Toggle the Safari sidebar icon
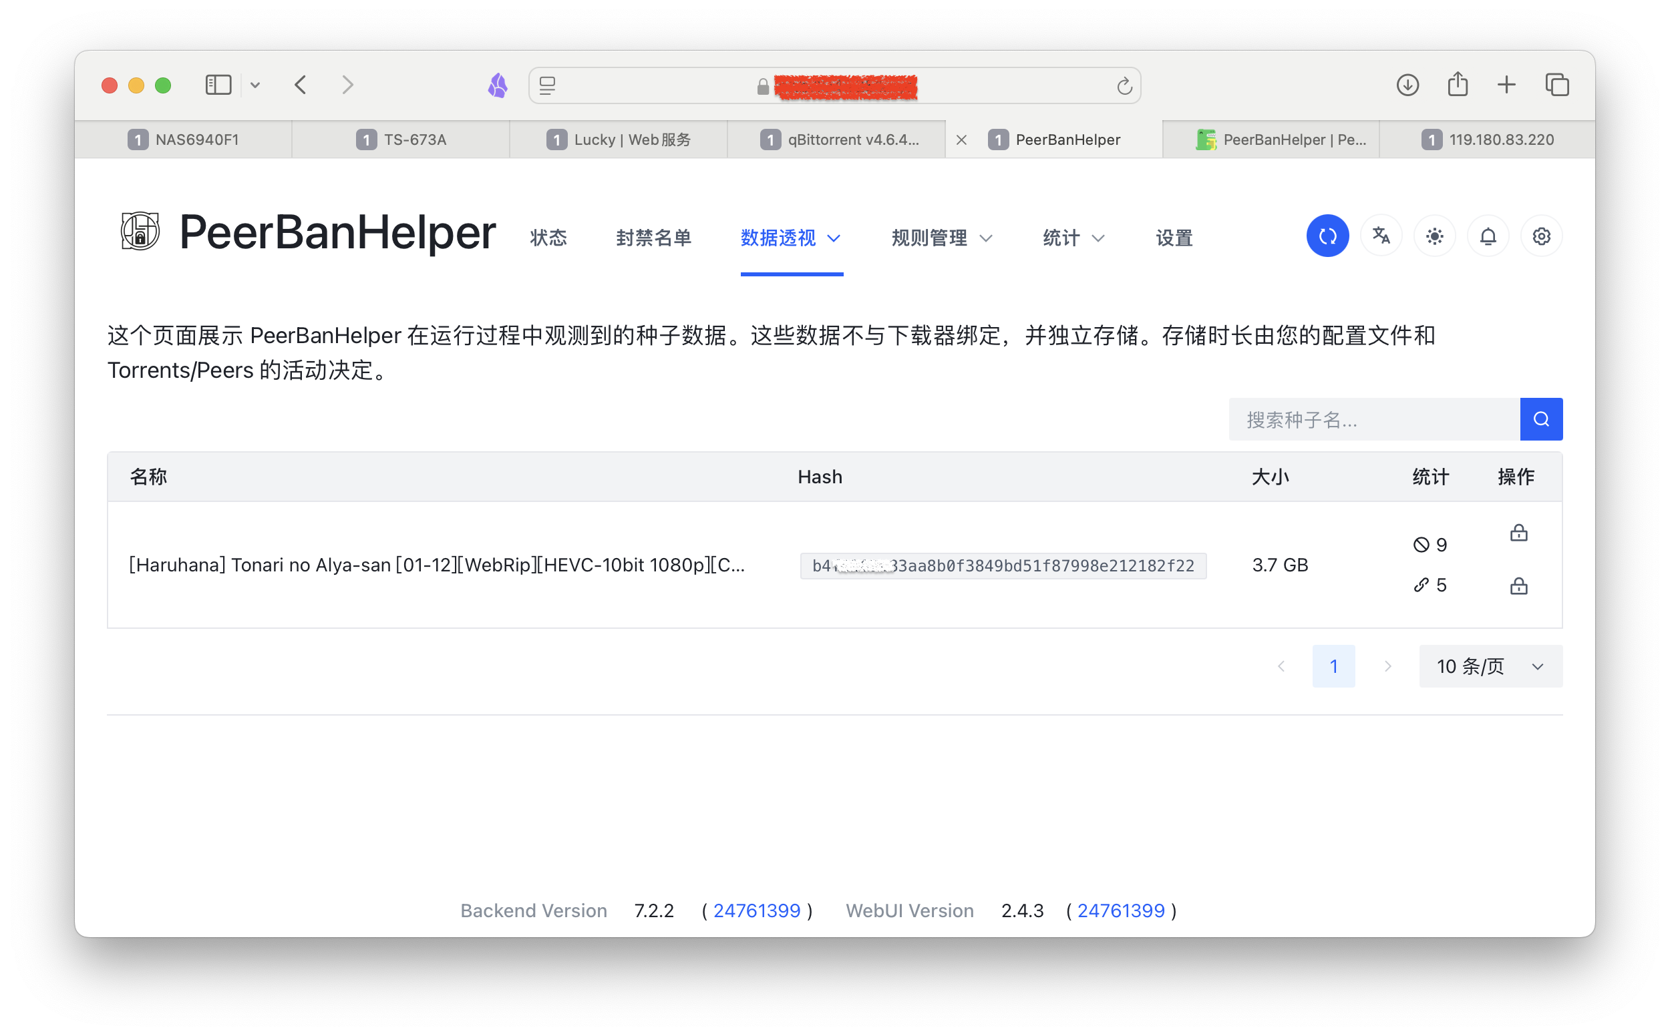The image size is (1670, 1036). [x=218, y=85]
